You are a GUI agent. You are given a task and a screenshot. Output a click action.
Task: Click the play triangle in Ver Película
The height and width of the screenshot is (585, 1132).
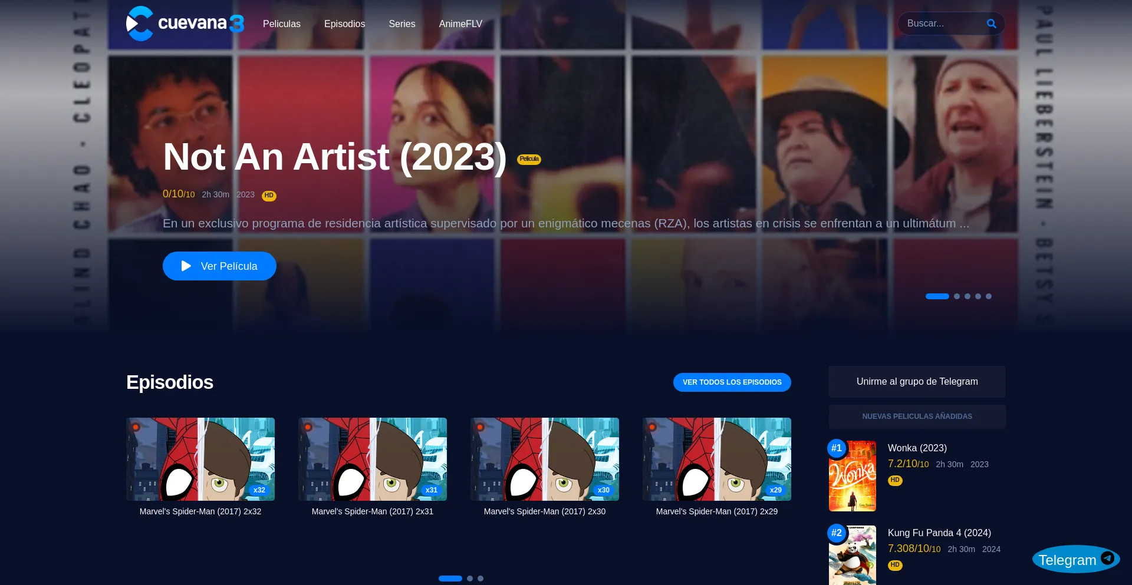pyautogui.click(x=186, y=266)
